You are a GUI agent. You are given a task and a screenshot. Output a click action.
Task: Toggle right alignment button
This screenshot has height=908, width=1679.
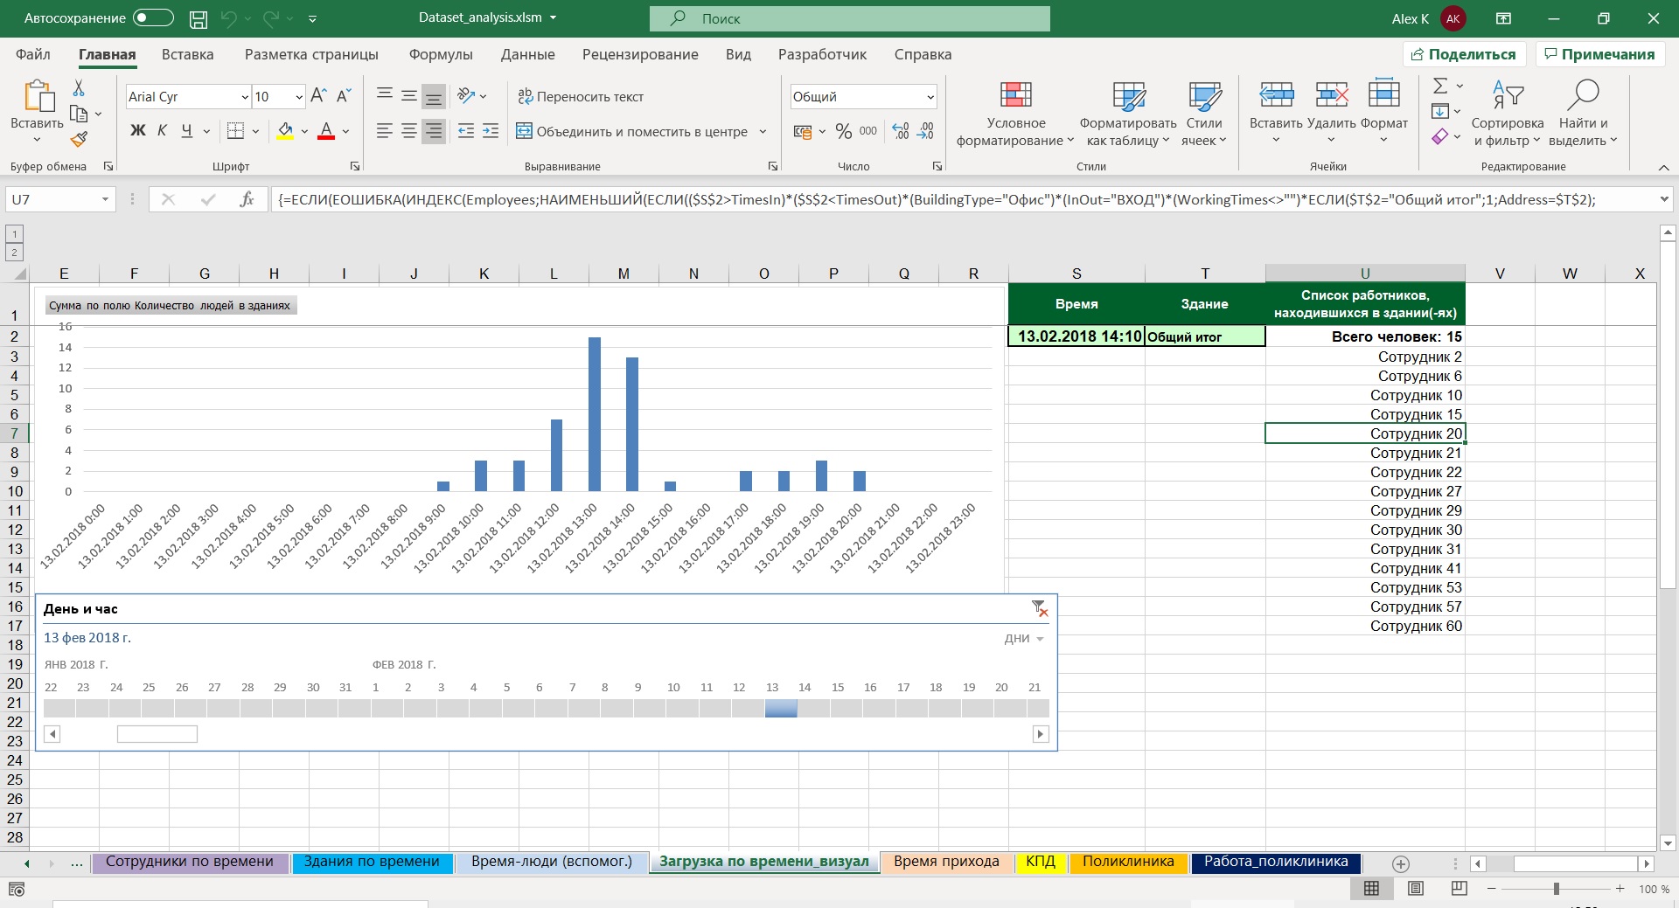(433, 131)
